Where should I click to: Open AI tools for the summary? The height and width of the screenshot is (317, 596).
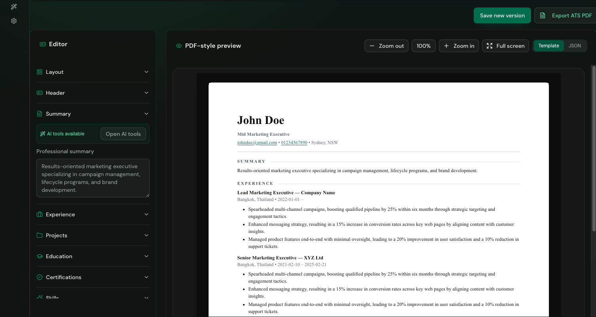click(x=123, y=133)
